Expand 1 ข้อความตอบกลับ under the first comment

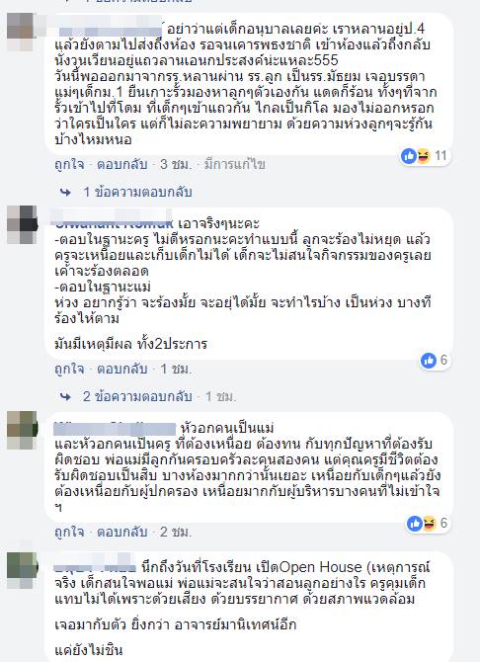pyautogui.click(x=137, y=193)
